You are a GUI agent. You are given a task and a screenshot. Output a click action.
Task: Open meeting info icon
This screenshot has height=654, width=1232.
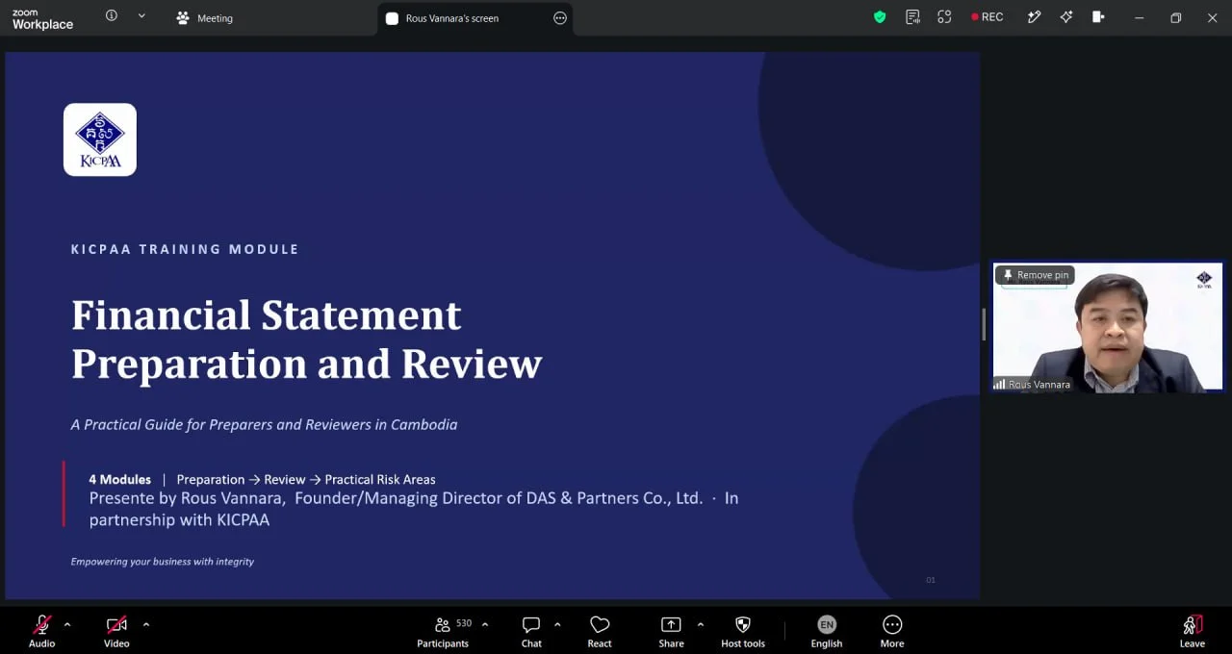tap(112, 16)
